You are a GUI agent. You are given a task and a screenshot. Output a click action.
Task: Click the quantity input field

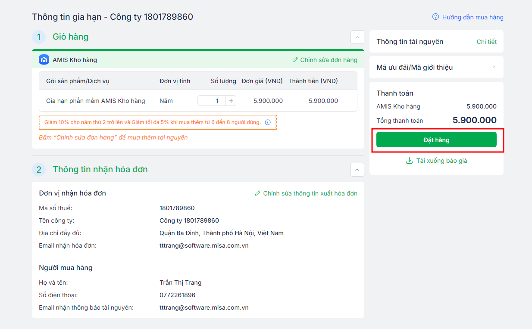(217, 101)
